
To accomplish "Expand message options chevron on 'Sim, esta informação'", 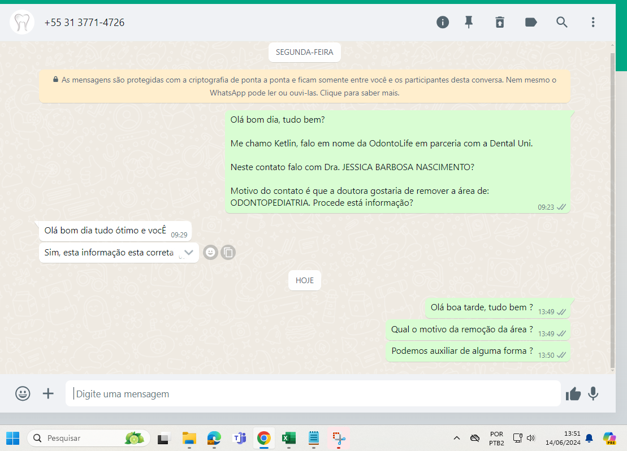I will pyautogui.click(x=189, y=252).
